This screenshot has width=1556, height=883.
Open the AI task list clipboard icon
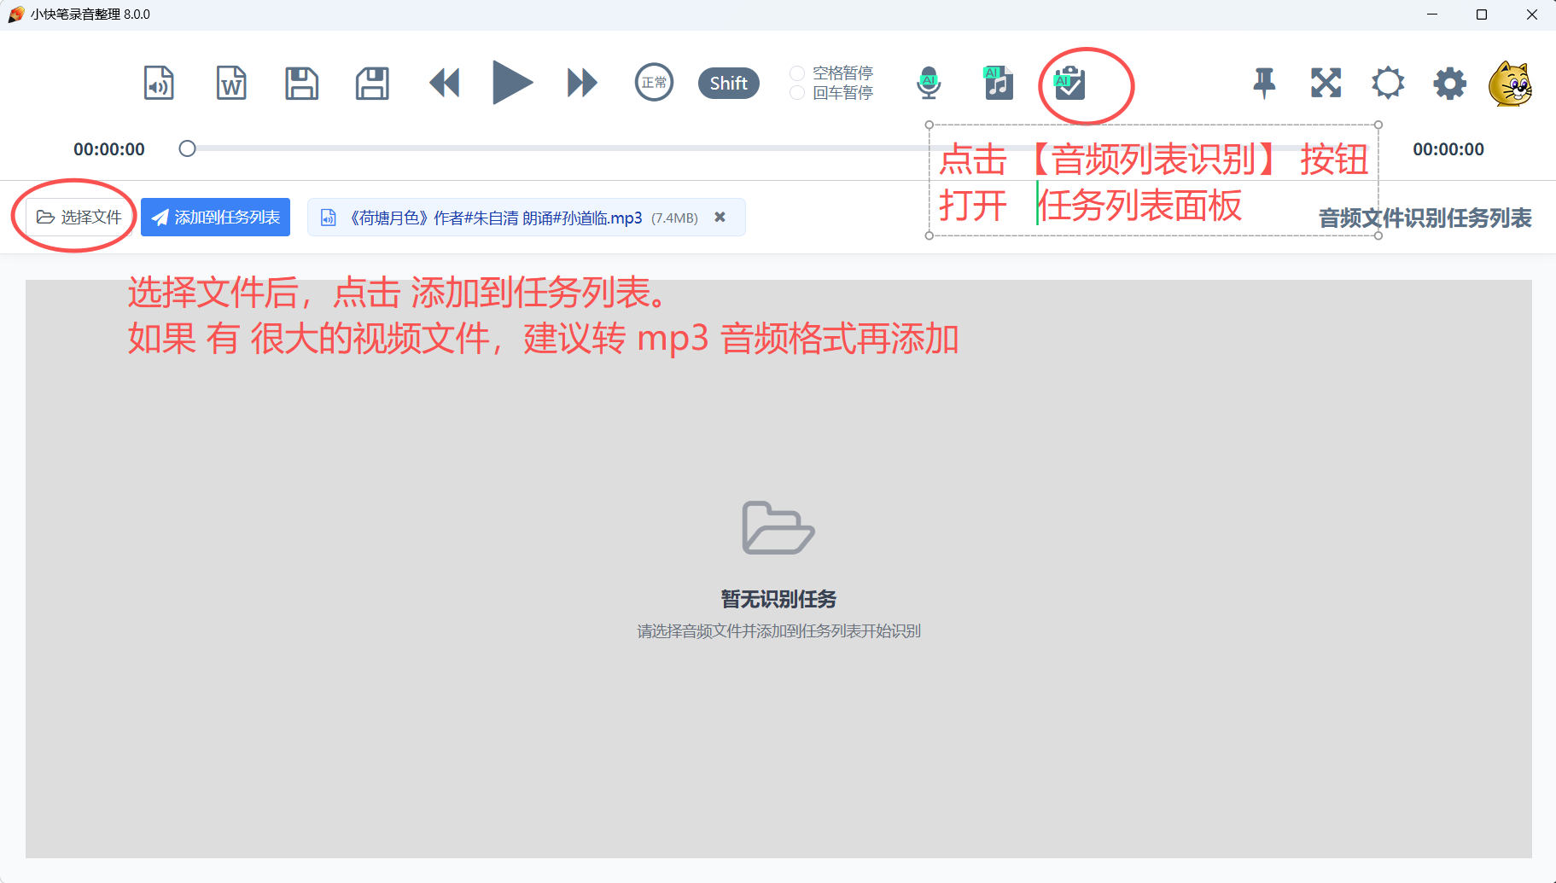(x=1069, y=84)
